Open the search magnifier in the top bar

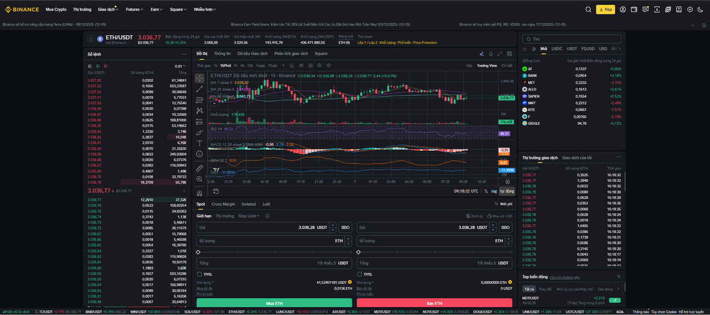click(589, 9)
